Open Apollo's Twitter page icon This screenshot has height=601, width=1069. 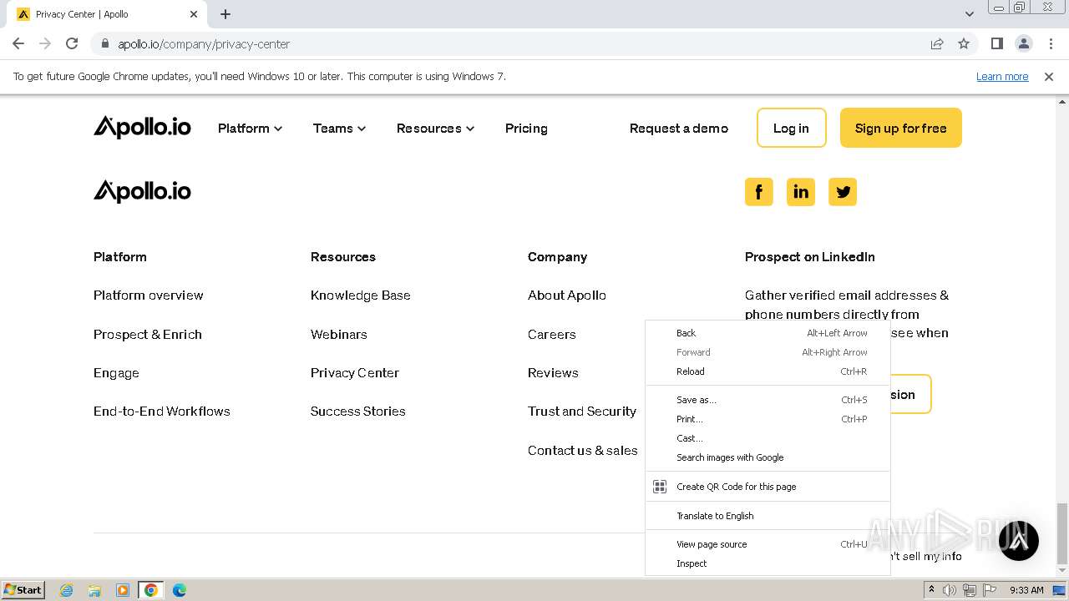point(842,192)
